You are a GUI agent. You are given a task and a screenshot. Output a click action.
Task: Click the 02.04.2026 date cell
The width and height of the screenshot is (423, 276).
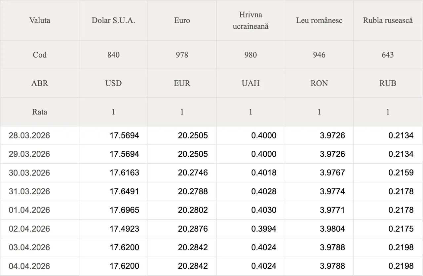tap(29, 229)
